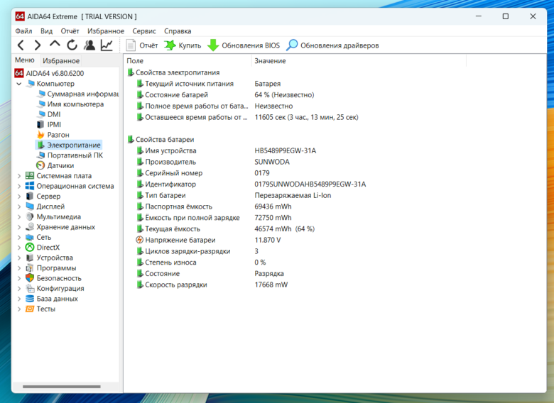
Task: Select Портативный ПК tree item
Action: [70, 155]
